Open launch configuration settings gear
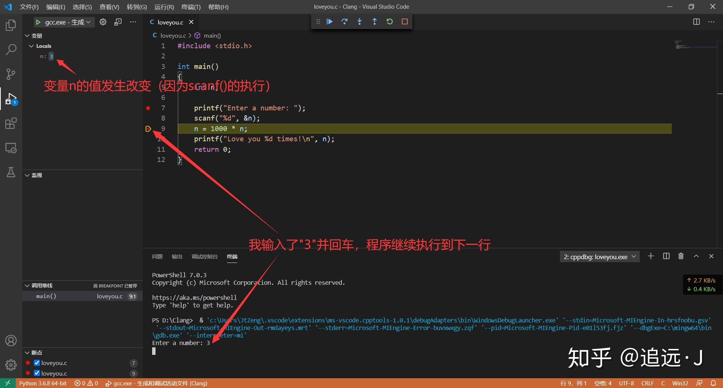This screenshot has height=388, width=723. tap(103, 22)
